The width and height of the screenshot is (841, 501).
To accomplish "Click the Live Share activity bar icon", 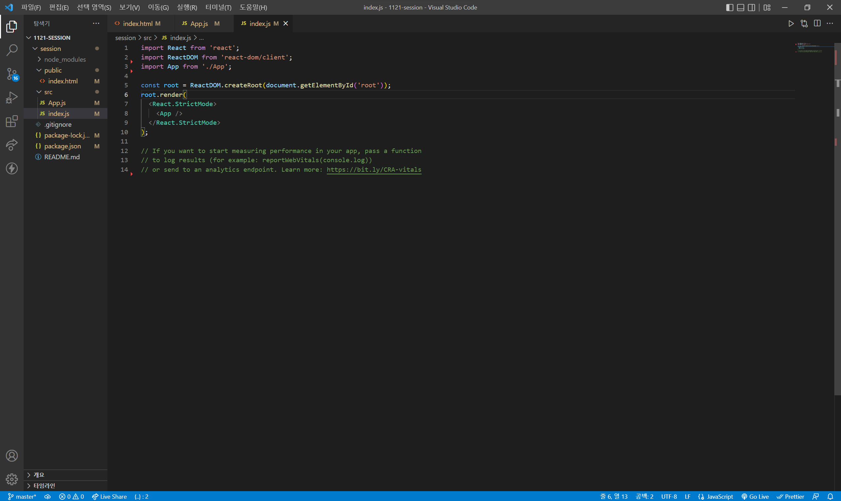I will click(x=12, y=145).
